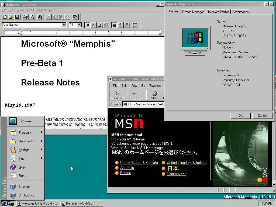The width and height of the screenshot is (276, 207).
Task: Select Suspend in Start menu
Action: click(x=26, y=187)
